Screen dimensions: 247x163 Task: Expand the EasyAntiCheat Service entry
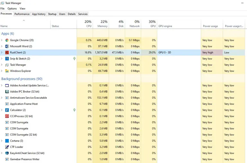[x=2, y=153]
